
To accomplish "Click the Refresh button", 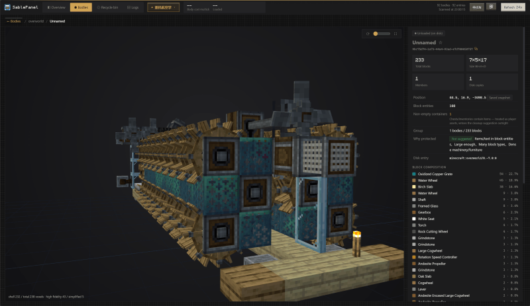I will click(x=513, y=7).
